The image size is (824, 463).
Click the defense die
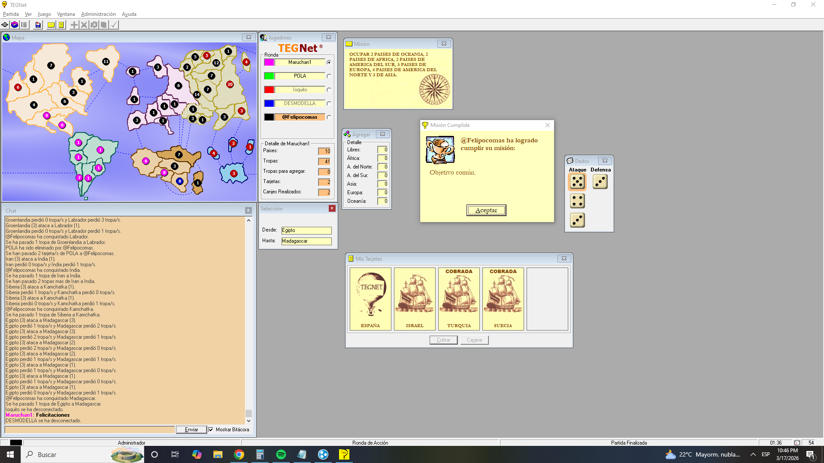(600, 182)
